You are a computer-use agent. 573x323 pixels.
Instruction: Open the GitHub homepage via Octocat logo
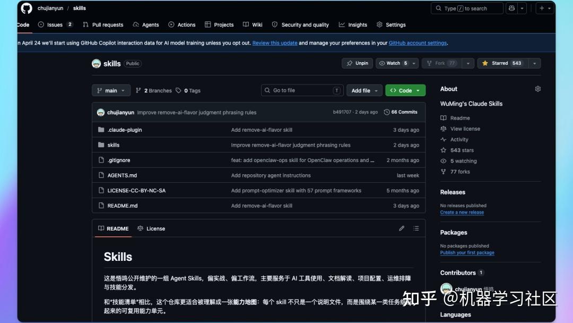27,8
